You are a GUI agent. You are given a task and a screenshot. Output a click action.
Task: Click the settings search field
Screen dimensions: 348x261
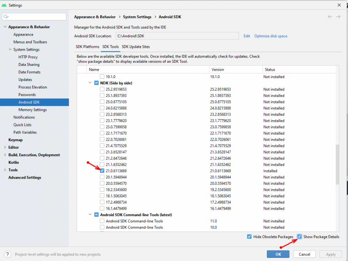[34, 16]
